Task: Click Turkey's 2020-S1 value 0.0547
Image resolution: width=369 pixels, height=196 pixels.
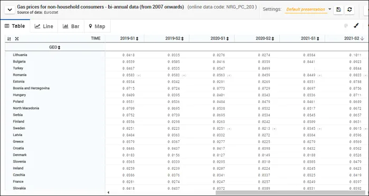Action: click(219, 68)
